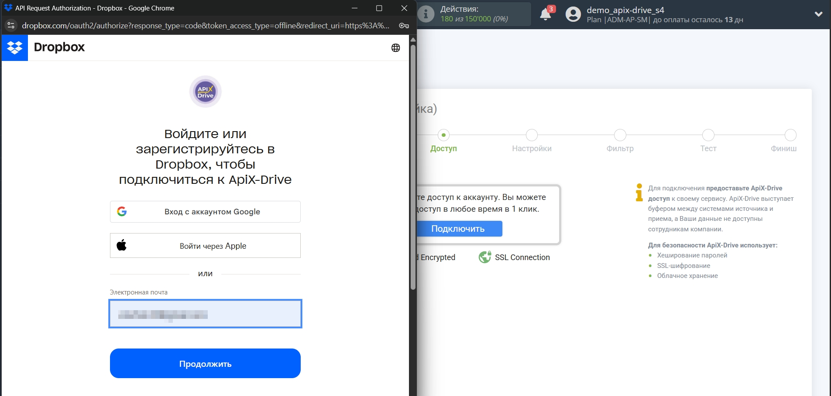Click the Подключить button

(x=457, y=228)
